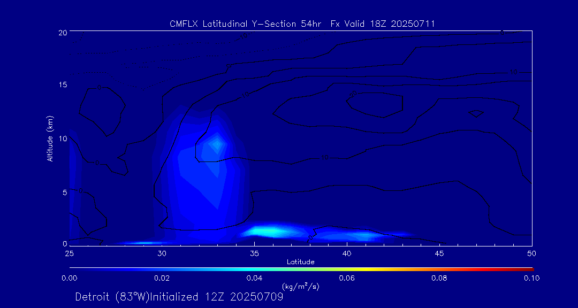Click latitude axis tick label 30
The image size is (578, 308).
click(162, 253)
